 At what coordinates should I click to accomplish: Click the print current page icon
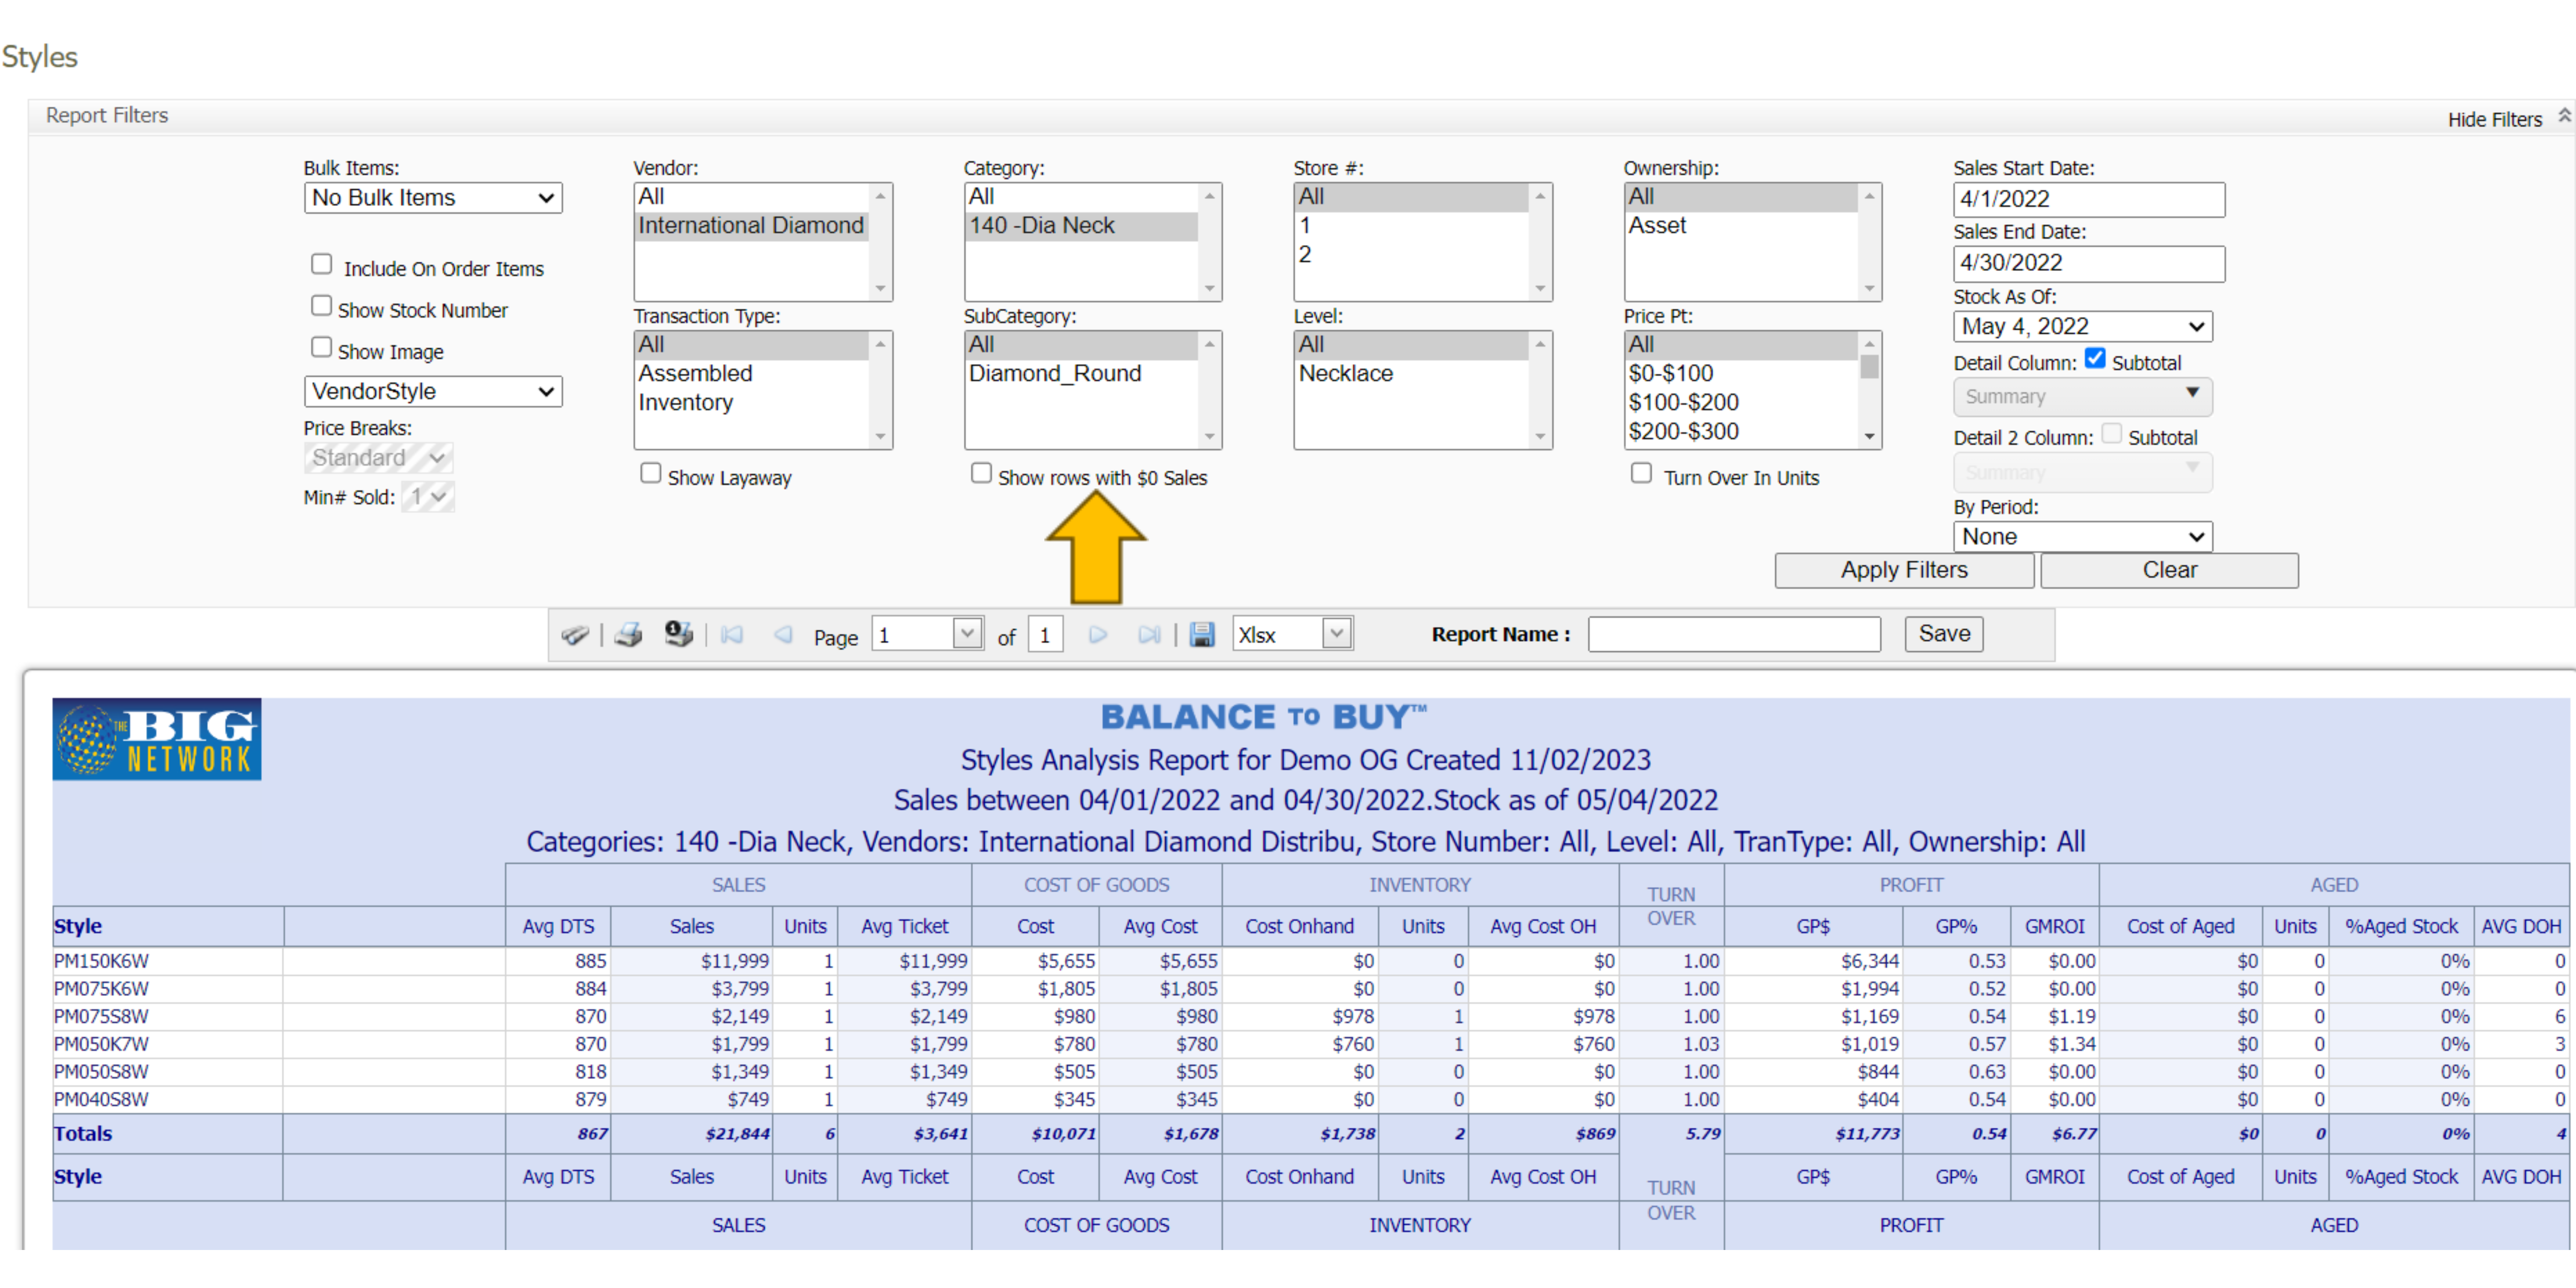coord(679,634)
